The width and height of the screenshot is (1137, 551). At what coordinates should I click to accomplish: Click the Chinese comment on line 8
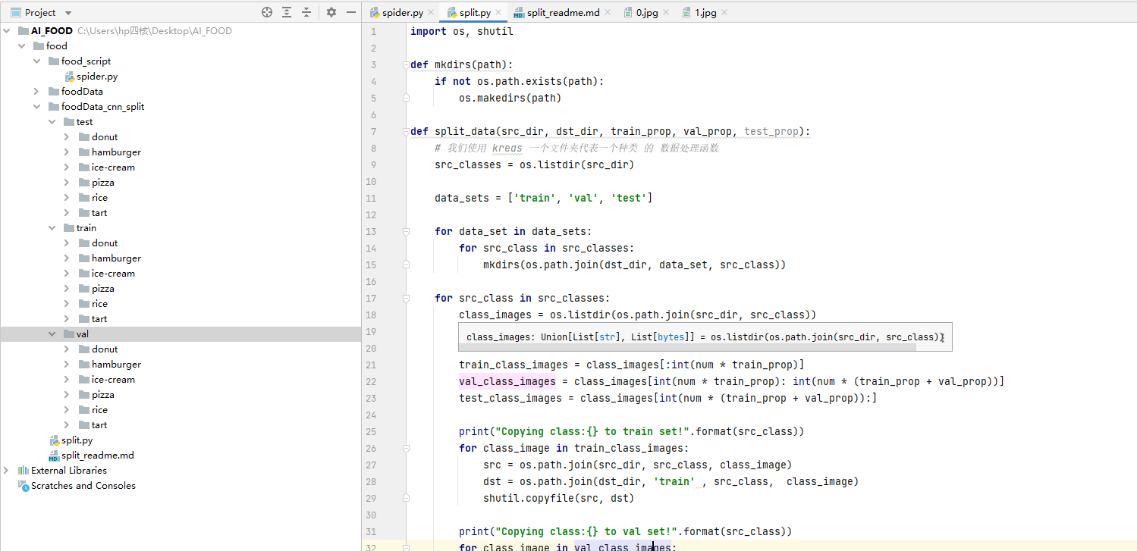(576, 148)
